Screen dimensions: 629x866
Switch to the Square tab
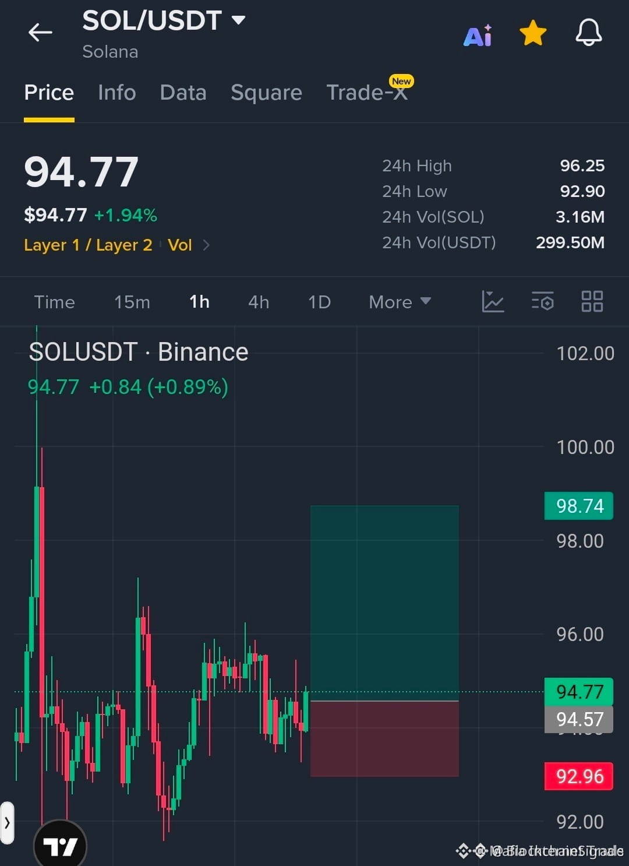266,93
